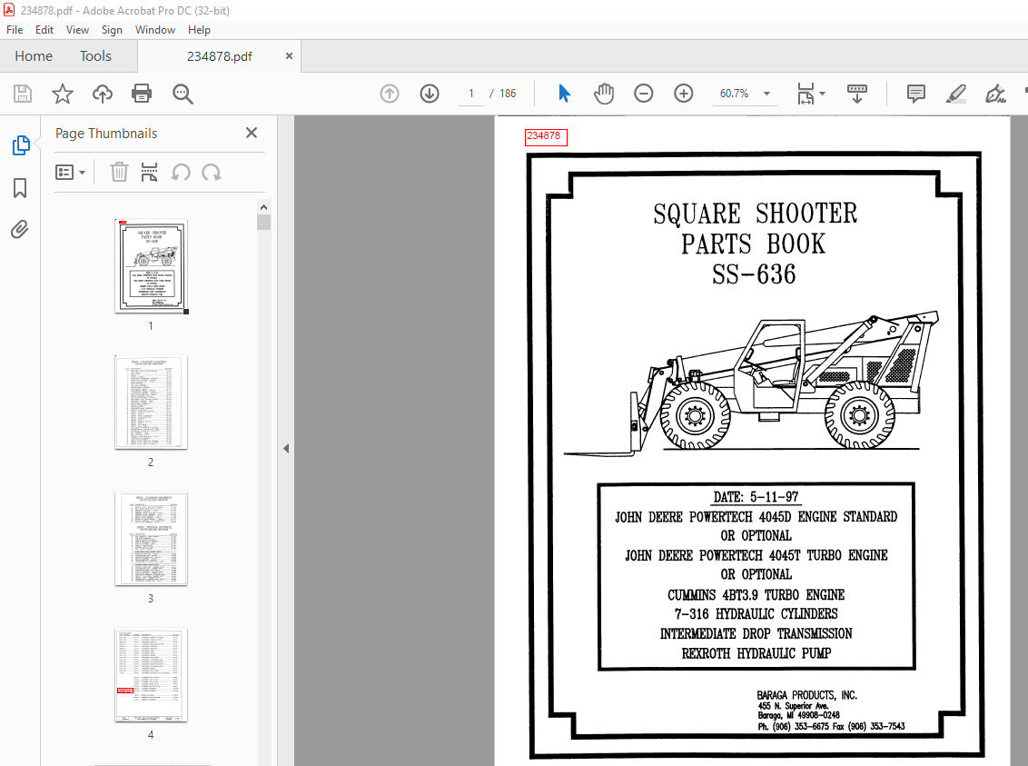Toggle the scrolling mode icon

857,94
